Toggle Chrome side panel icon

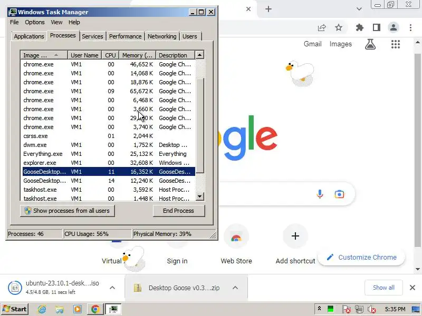coord(377,27)
